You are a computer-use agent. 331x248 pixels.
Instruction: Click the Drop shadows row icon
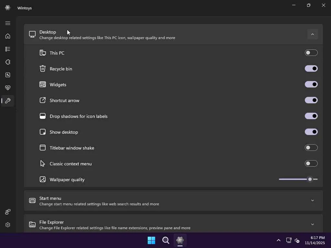(x=43, y=116)
